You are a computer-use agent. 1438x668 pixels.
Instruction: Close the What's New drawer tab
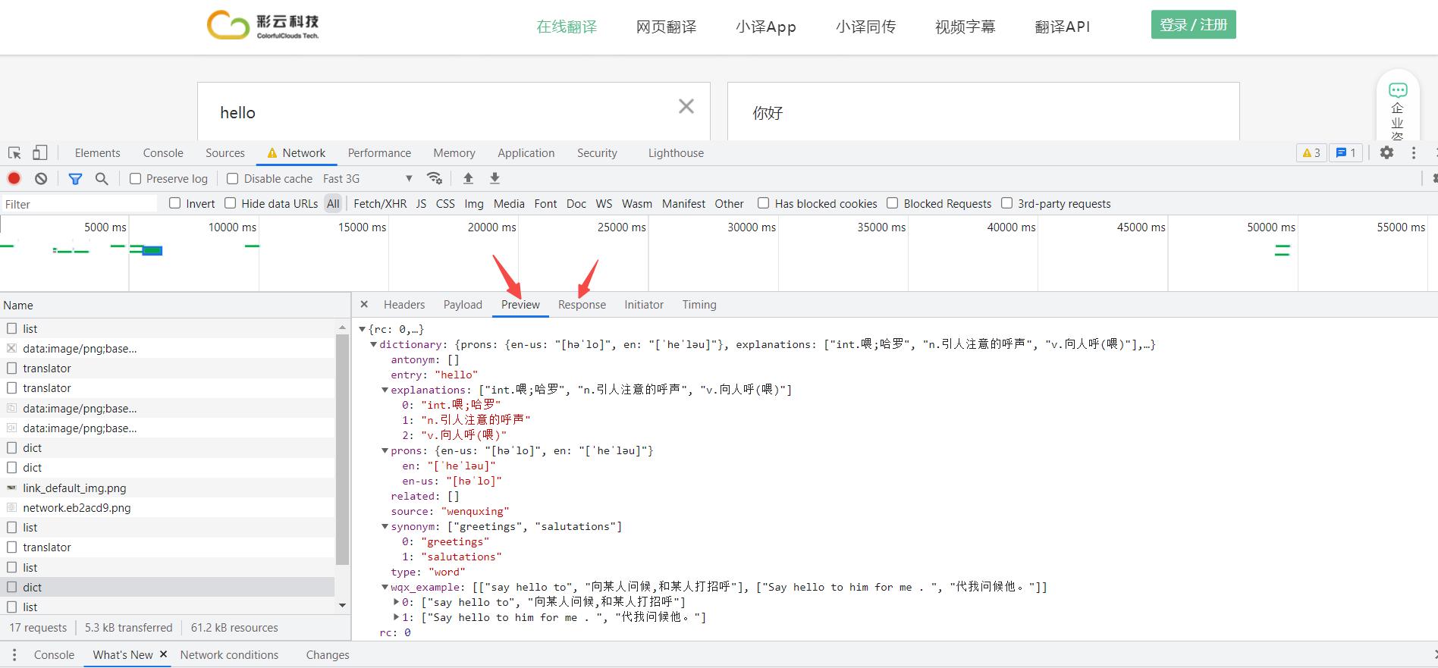pyautogui.click(x=163, y=654)
